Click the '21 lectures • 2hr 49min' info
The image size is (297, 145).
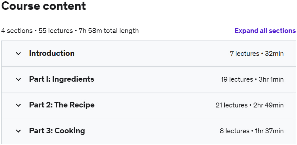[x=250, y=105]
